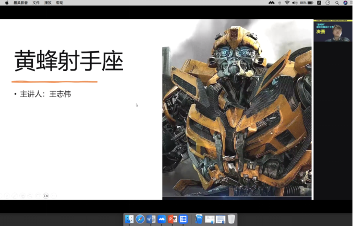Activate Siri from the menu bar

click(345, 3)
